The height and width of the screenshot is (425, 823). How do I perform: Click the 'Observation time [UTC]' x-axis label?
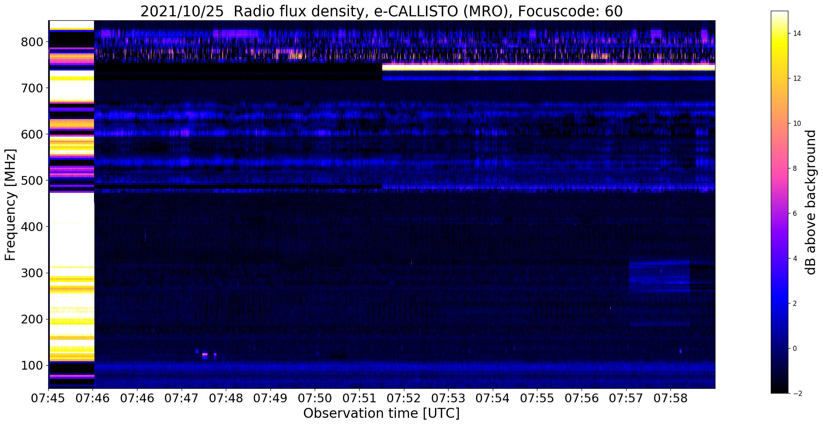382,413
